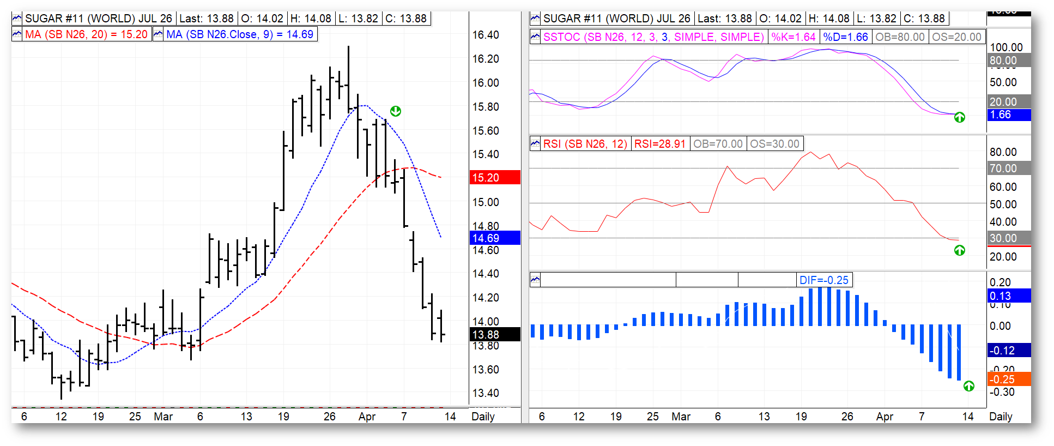
Task: Click the red 15.20 price axis marker
Action: pos(495,177)
